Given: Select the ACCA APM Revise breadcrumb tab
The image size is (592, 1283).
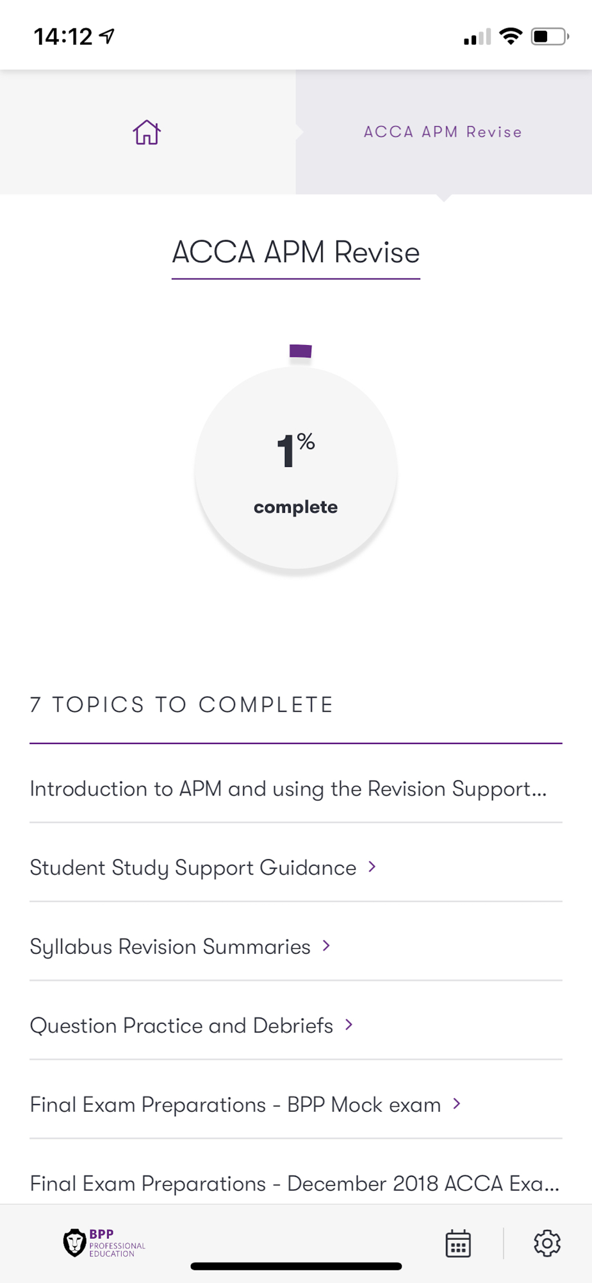Looking at the screenshot, I should click(x=443, y=132).
